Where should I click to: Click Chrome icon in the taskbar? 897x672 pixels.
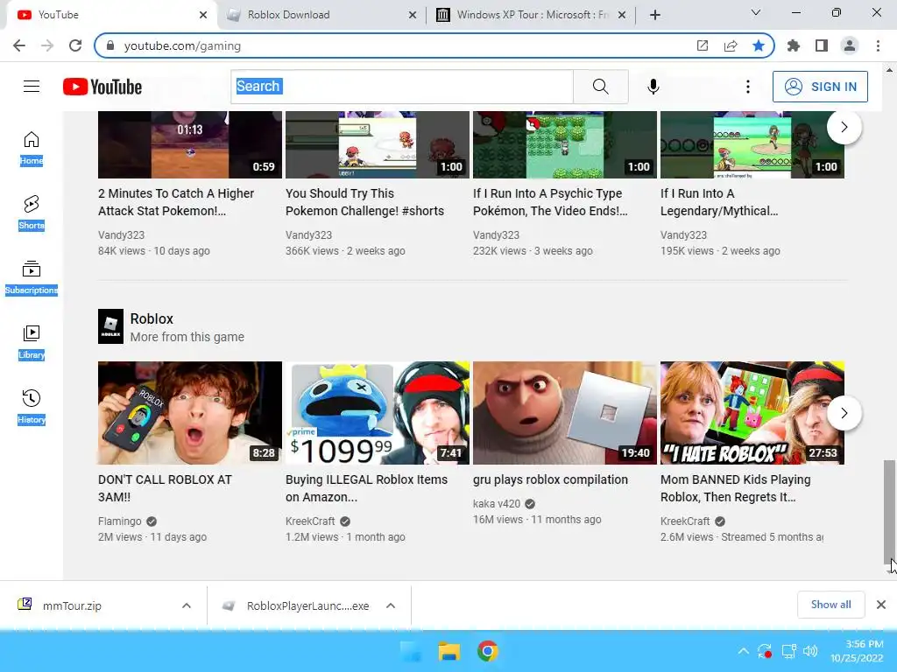(487, 651)
